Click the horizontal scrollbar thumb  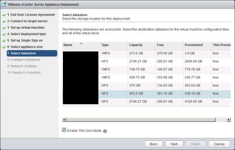[x=141, y=120]
